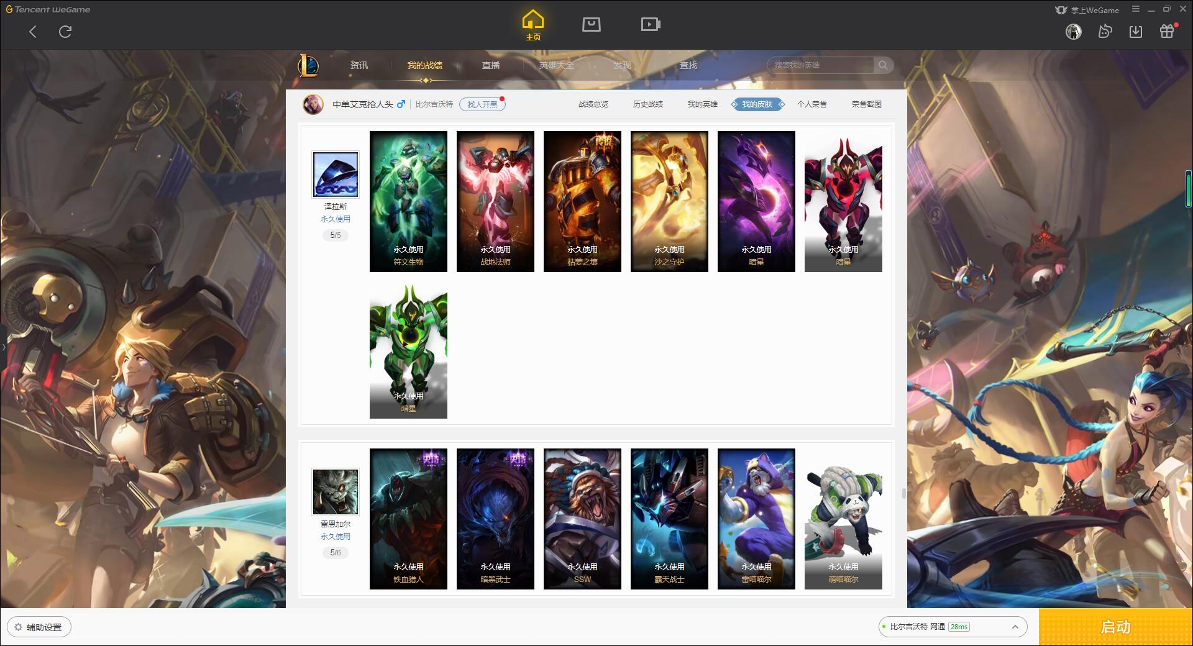
Task: Open 掌上WeGame mobile link
Action: click(x=1087, y=10)
